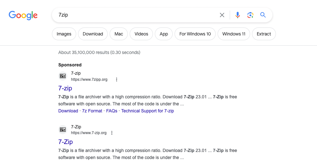The height and width of the screenshot is (167, 317).
Task: Start voice search with microphone icon
Action: (237, 15)
